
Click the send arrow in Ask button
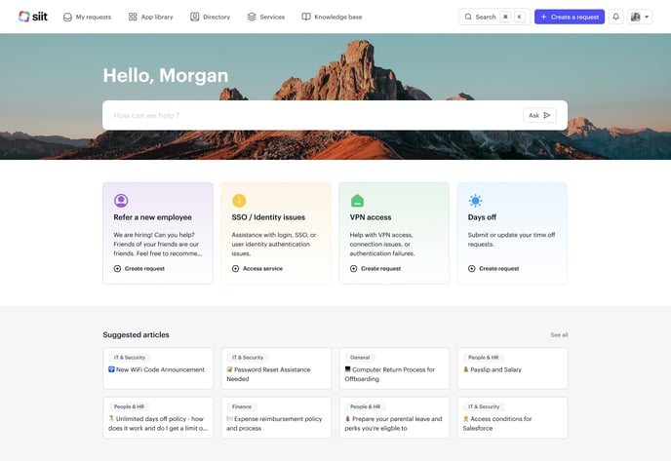[x=547, y=115]
